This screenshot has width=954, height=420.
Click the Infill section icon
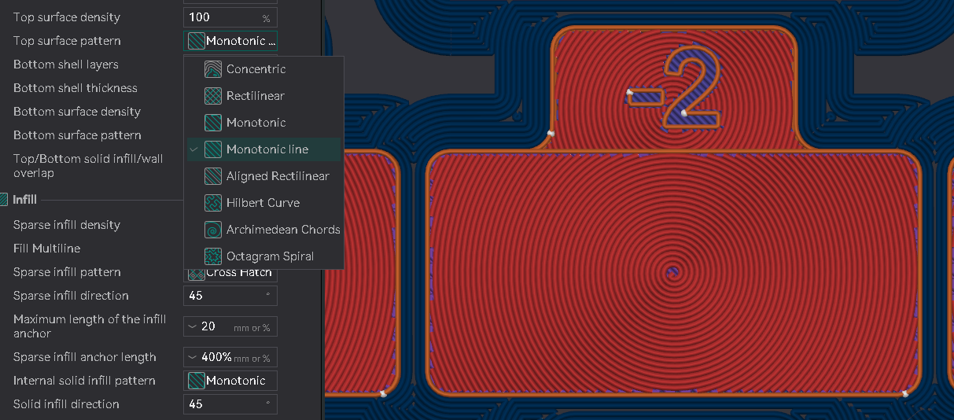tap(4, 200)
